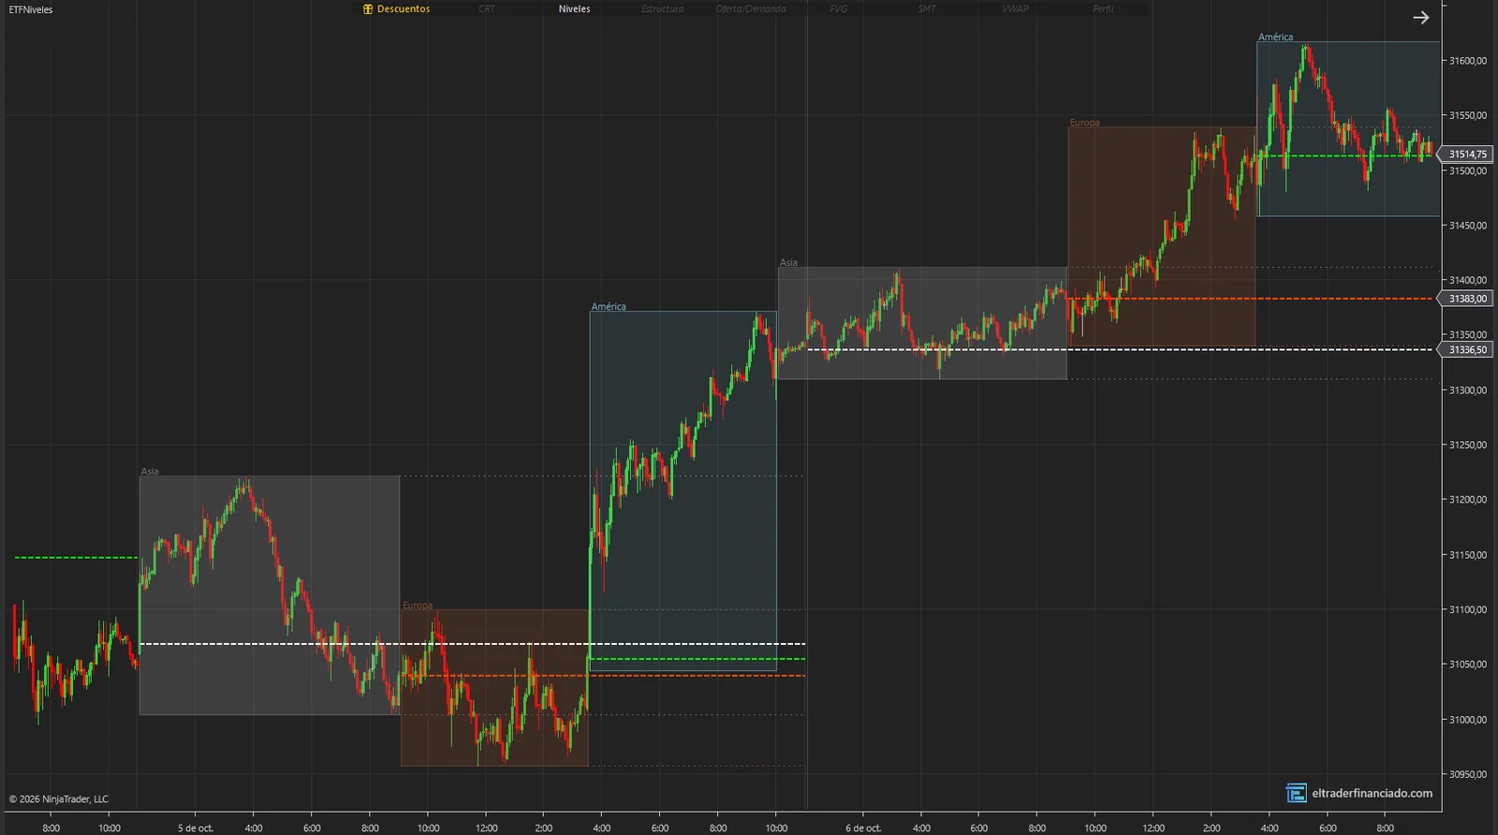Toggle the Estructura indicator button
Image resolution: width=1498 pixels, height=835 pixels.
pyautogui.click(x=663, y=9)
